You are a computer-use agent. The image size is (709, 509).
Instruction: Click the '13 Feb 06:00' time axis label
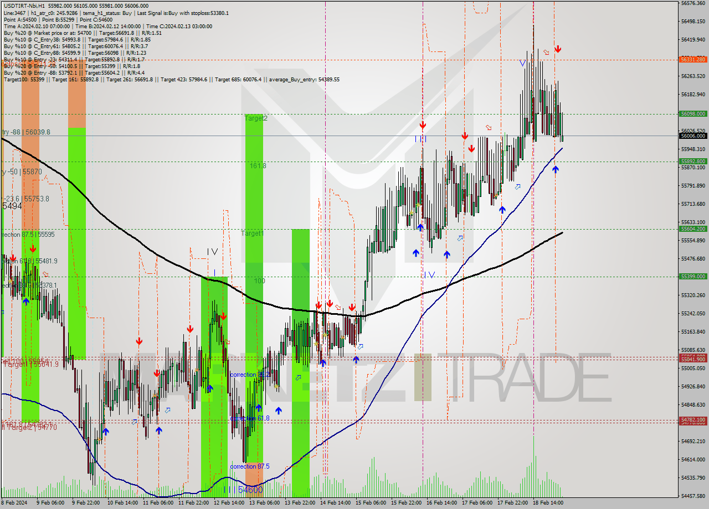tap(264, 503)
